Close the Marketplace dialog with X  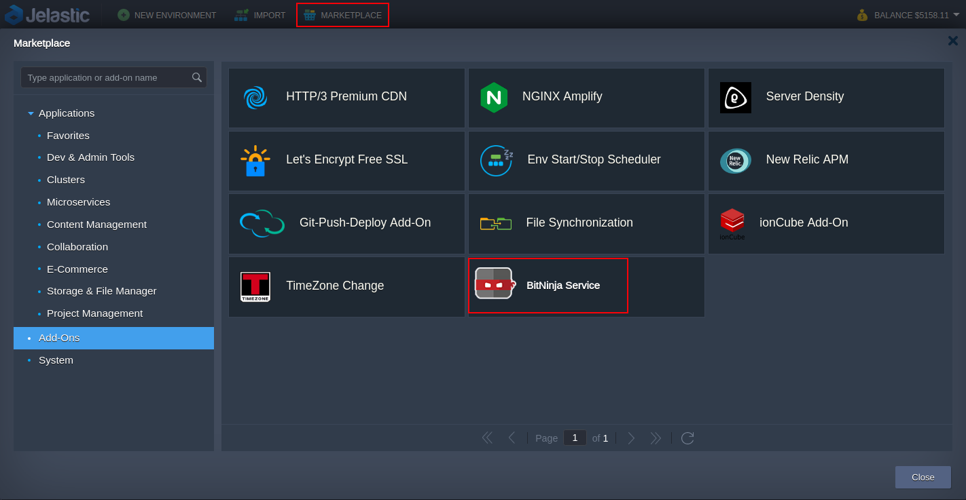953,41
